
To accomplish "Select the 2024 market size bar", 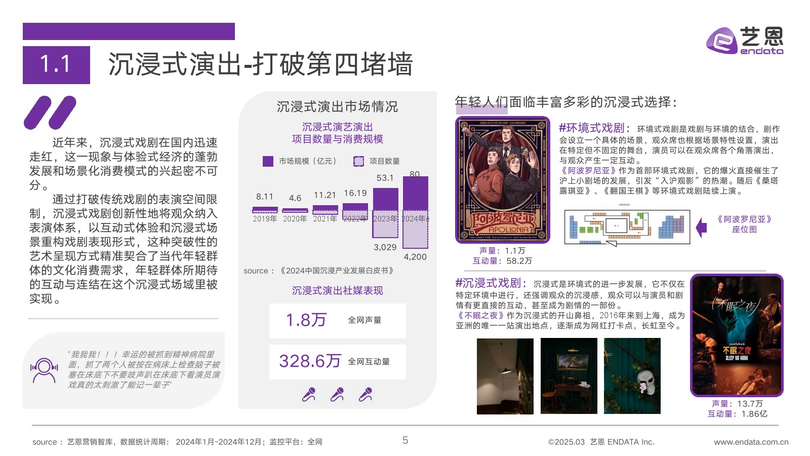I will coord(416,193).
